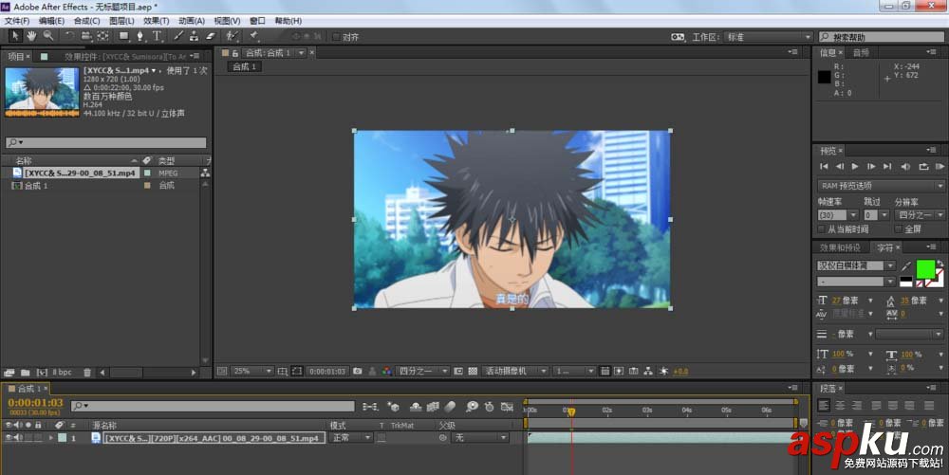This screenshot has width=949, height=475.
Task: Open the 文件(F) menu
Action: pyautogui.click(x=17, y=21)
